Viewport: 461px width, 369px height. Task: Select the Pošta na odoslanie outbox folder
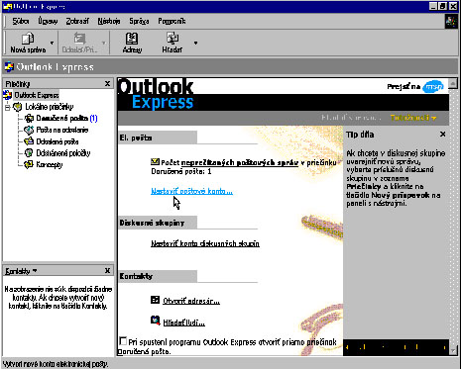pos(57,130)
